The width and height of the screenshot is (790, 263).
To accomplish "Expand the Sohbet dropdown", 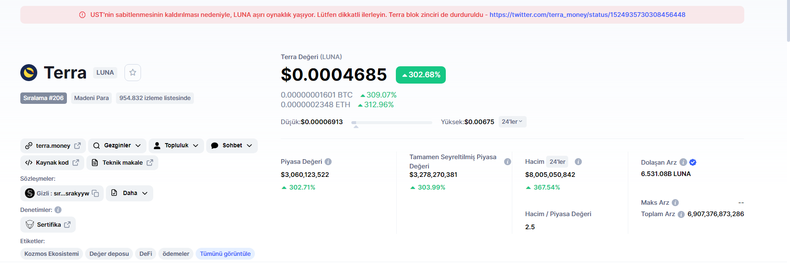I will (x=232, y=146).
